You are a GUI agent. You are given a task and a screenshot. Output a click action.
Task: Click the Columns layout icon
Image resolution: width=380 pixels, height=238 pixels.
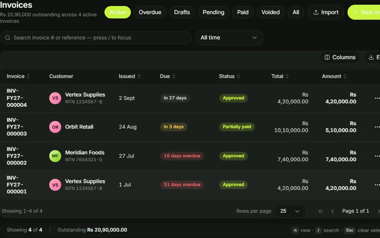click(x=327, y=57)
